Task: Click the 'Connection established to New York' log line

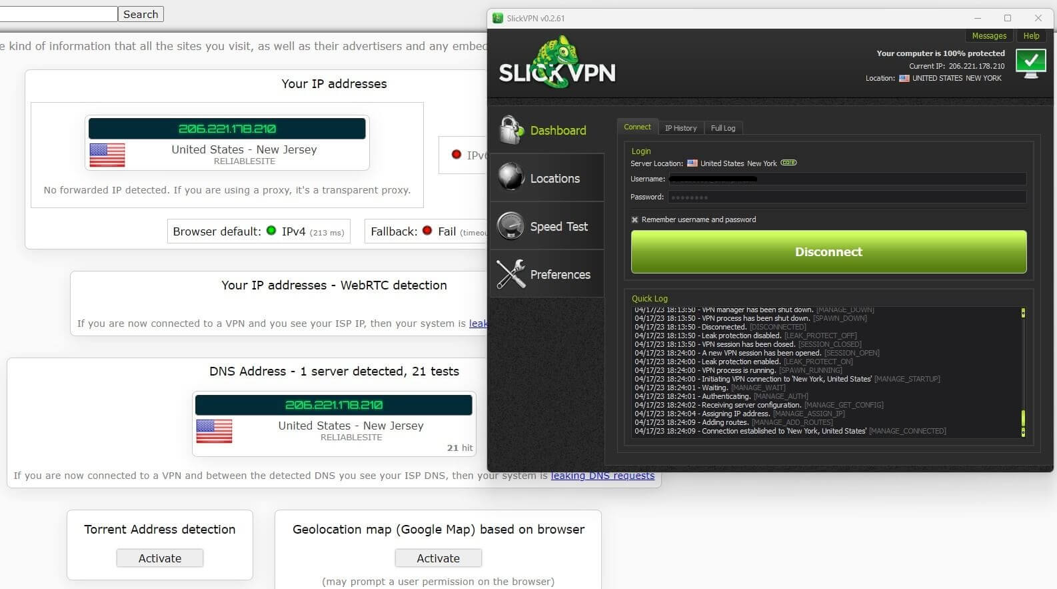Action: pos(790,431)
